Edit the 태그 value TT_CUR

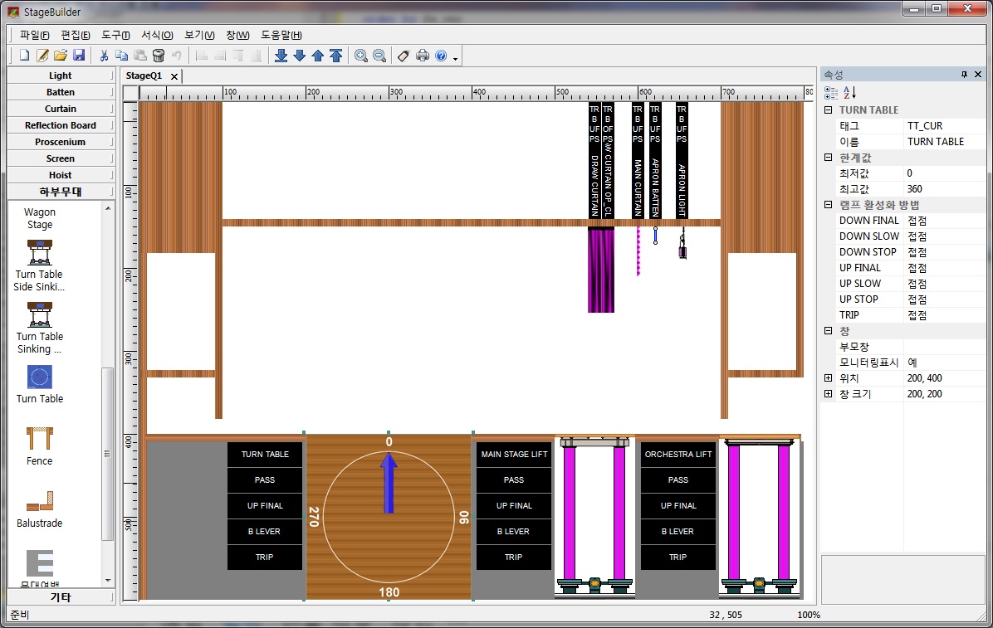[x=944, y=125]
